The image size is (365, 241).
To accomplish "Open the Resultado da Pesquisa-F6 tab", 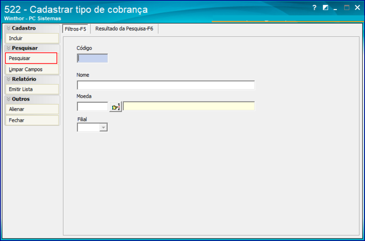I will click(x=124, y=29).
